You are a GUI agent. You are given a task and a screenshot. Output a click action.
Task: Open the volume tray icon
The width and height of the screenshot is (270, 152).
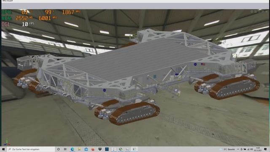(x=251, y=149)
